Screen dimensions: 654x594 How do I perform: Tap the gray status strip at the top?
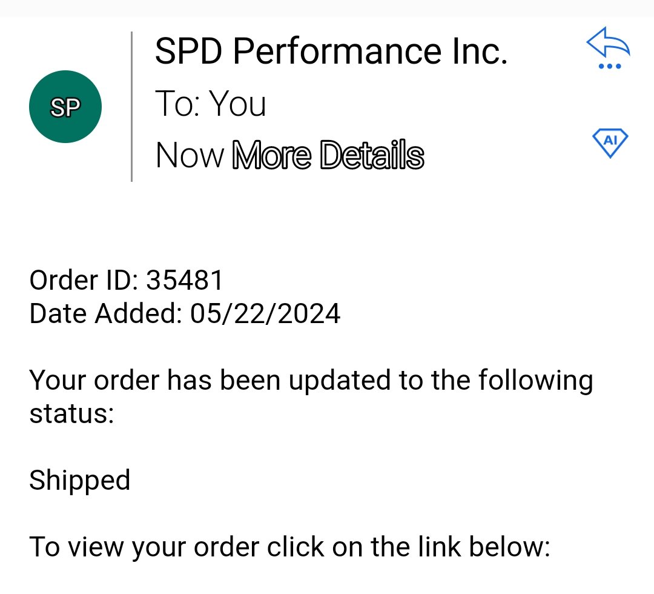point(327,8)
